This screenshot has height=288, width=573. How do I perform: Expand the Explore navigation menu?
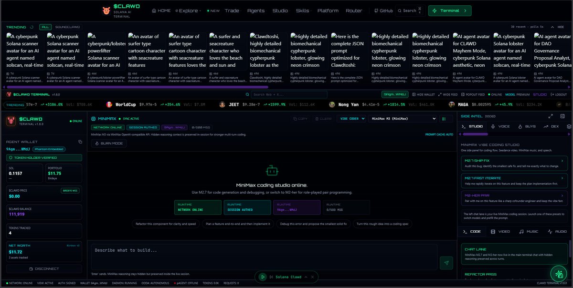(188, 10)
